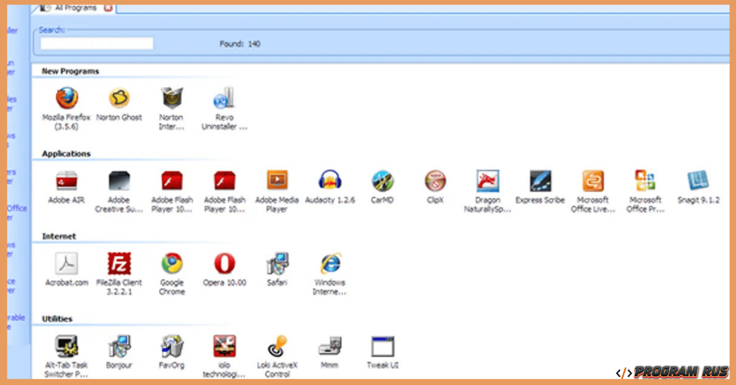The image size is (736, 385).
Task: Launch Google Chrome
Action: pyautogui.click(x=171, y=264)
